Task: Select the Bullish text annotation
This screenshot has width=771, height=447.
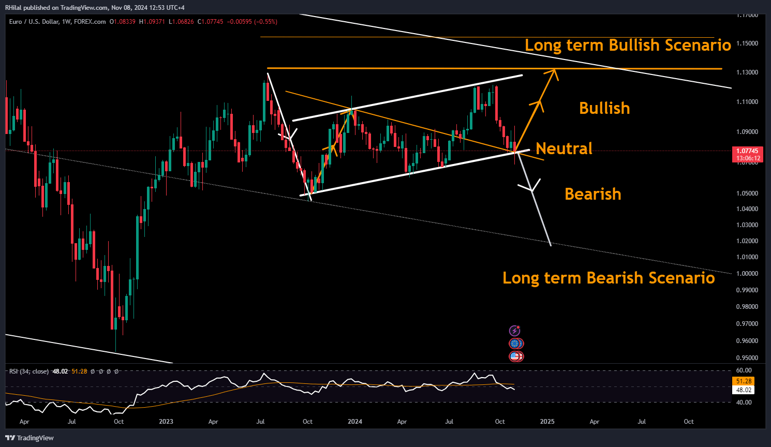Action: tap(604, 108)
